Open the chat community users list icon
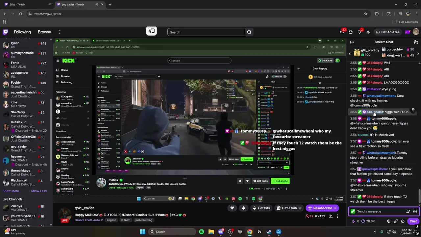 (416, 42)
